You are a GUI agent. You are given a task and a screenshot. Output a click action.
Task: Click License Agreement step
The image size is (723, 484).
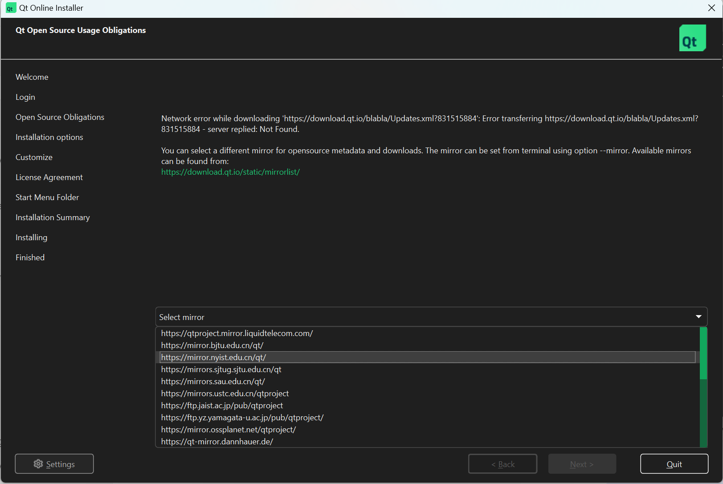[x=49, y=177]
